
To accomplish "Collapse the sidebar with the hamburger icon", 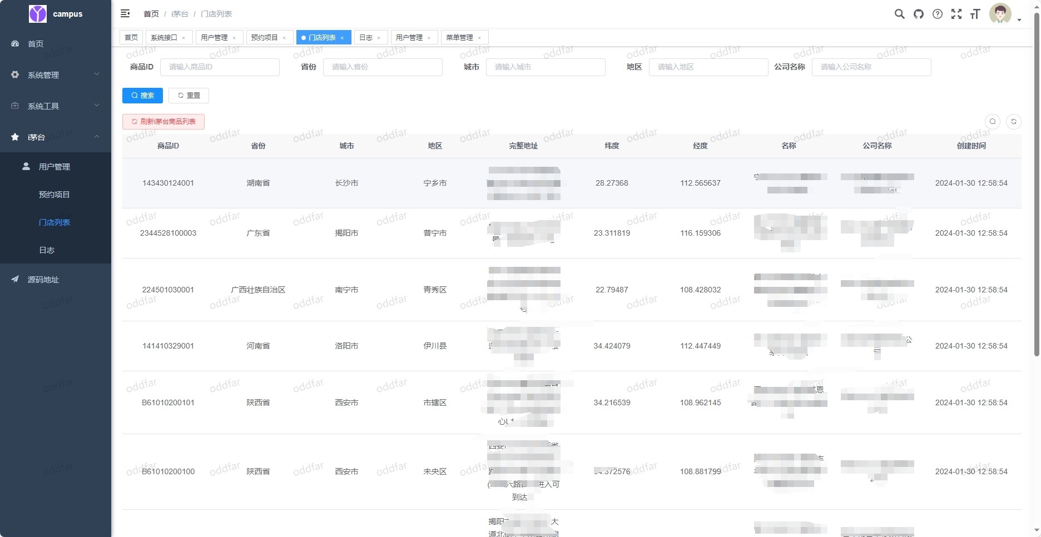I will coord(125,13).
